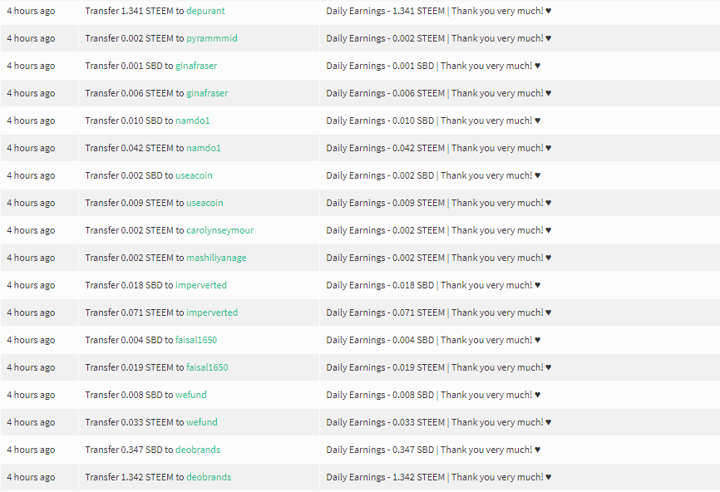Viewport: 720px width, 492px height.
Task: Click '4 hours ago' timestamp in depurant row
Action: tap(31, 11)
